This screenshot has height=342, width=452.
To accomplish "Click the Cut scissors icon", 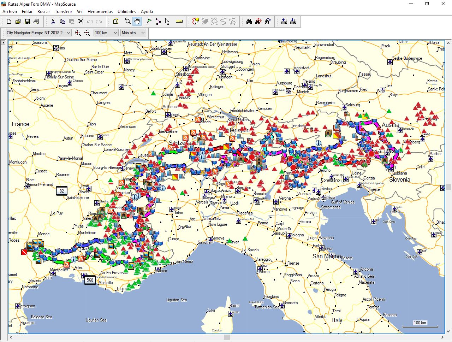I will [x=53, y=22].
